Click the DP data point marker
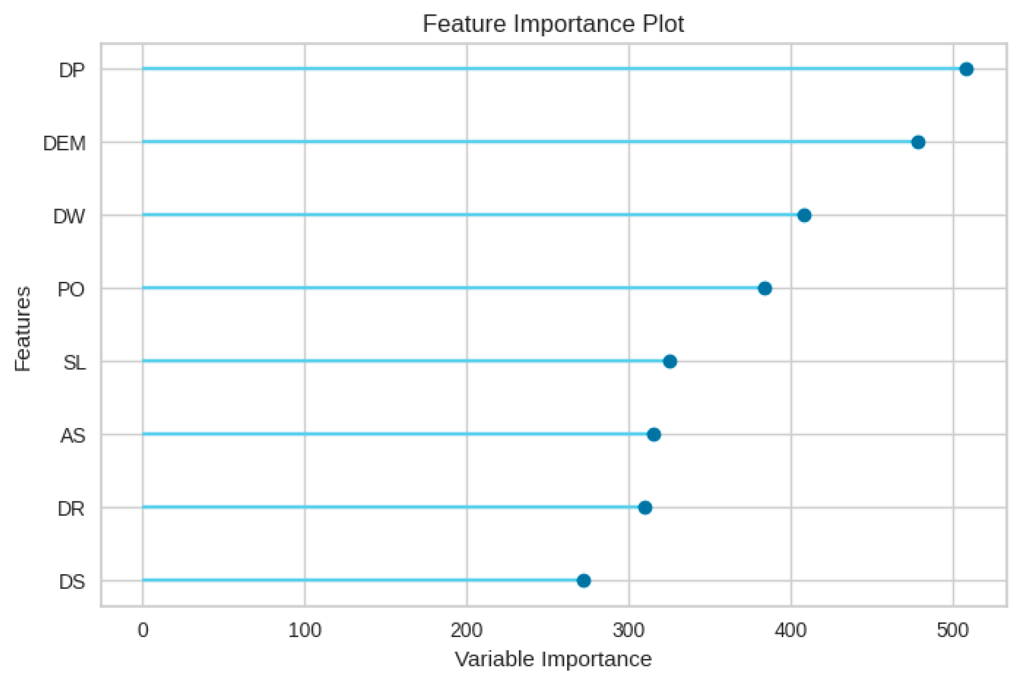The width and height of the screenshot is (1022, 687). tap(966, 69)
